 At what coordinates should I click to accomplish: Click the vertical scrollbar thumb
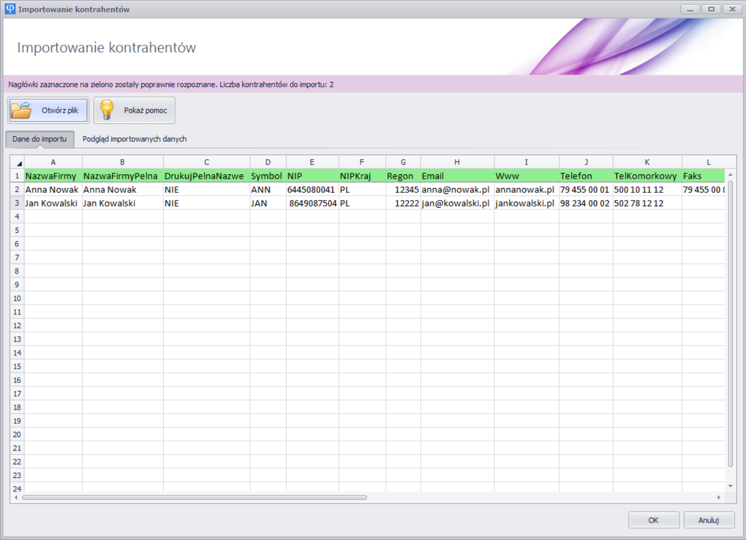(730, 321)
